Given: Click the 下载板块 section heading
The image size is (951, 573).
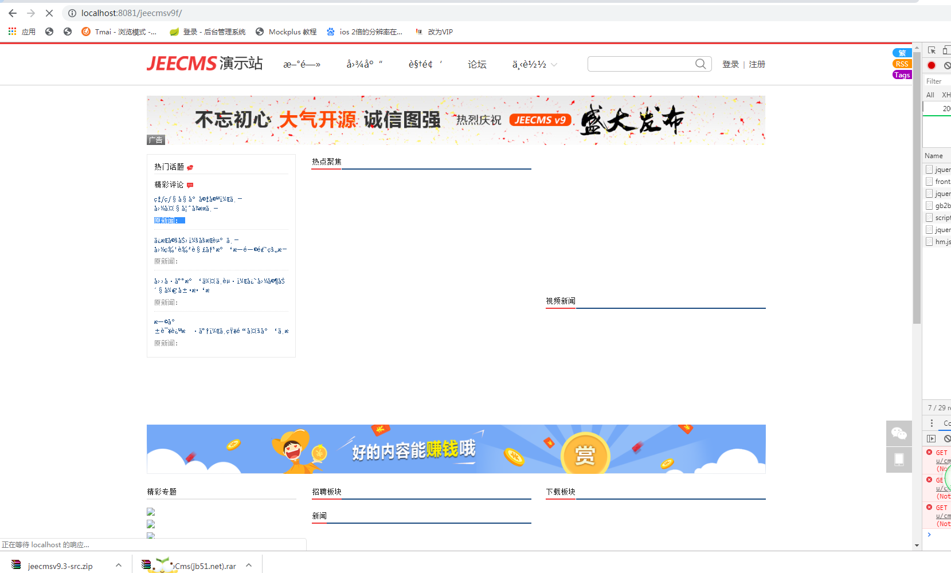Looking at the screenshot, I should [x=561, y=492].
